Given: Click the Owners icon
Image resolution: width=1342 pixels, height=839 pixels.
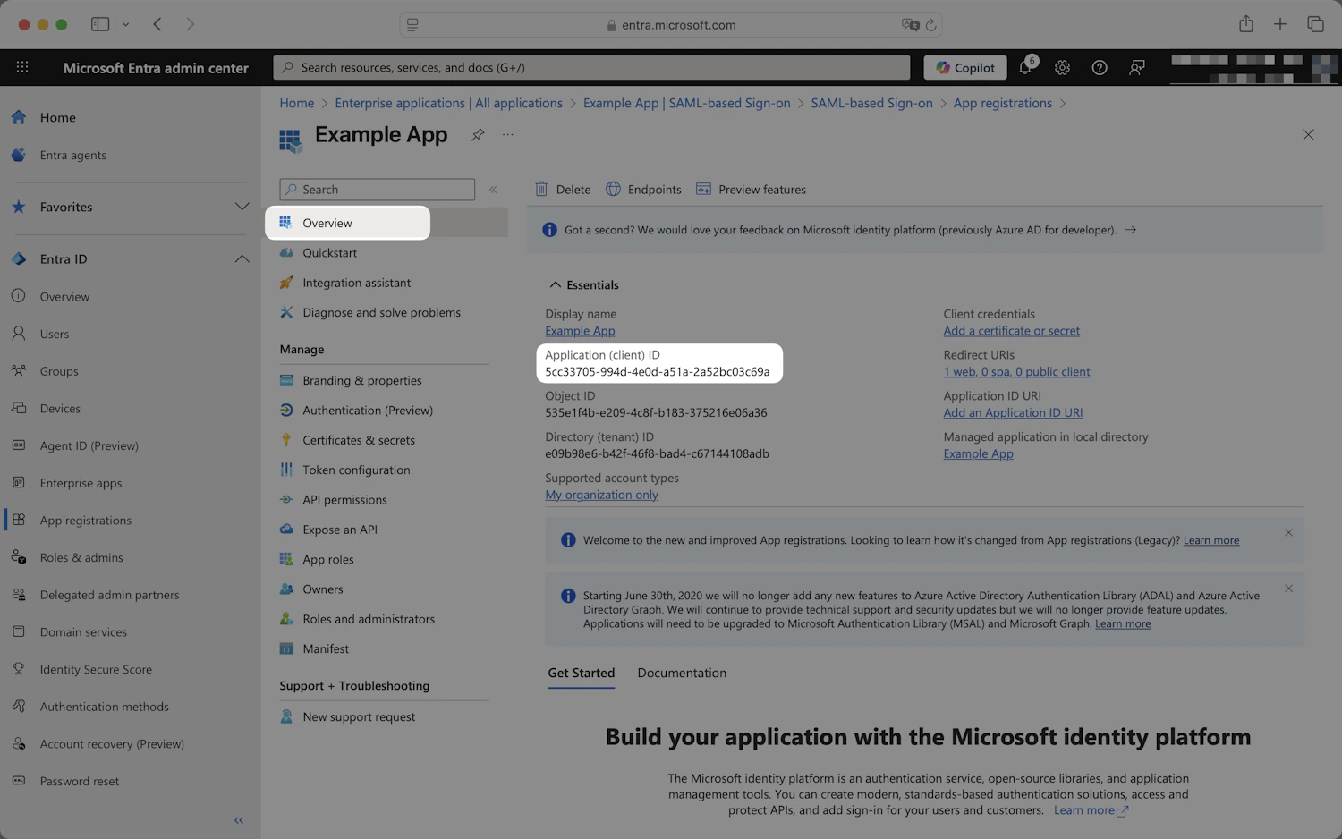Looking at the screenshot, I should 286,589.
